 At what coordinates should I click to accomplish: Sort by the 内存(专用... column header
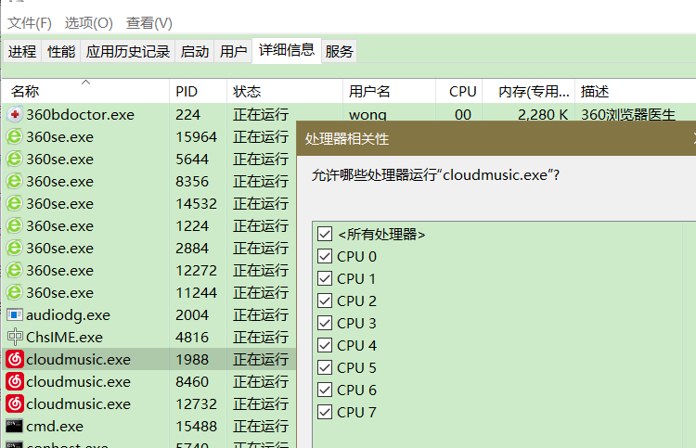529,92
